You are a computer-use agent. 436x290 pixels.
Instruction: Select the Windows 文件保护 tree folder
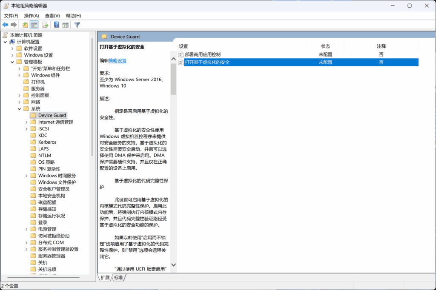point(57,182)
